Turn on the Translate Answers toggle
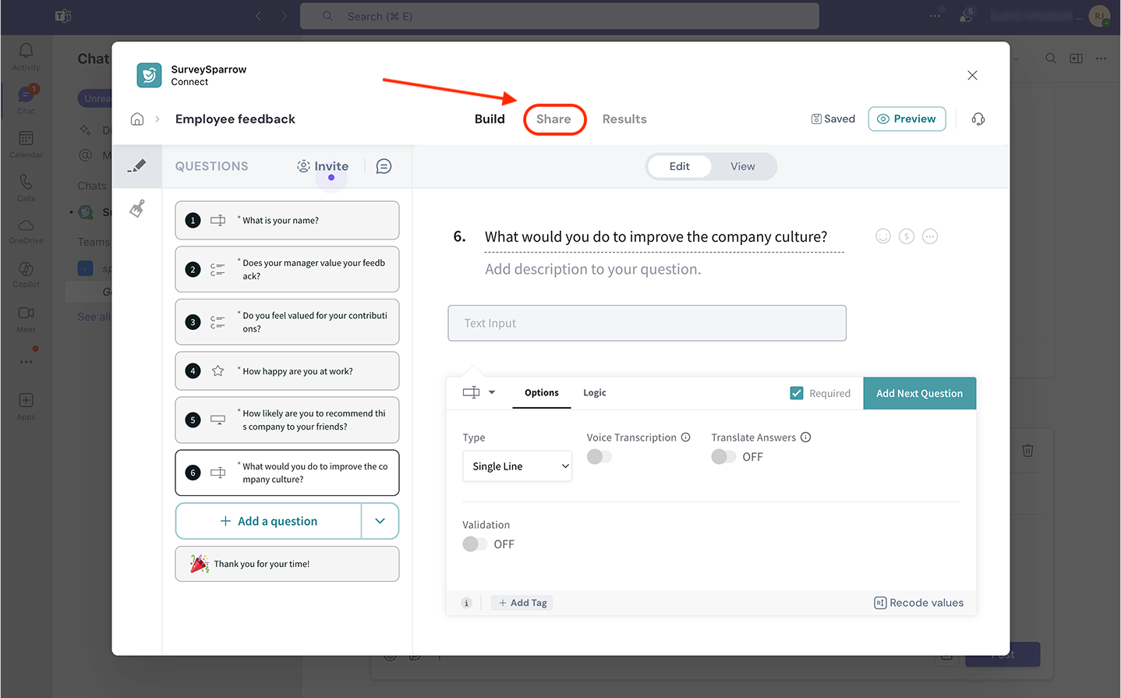Screen dimensions: 1121x698 click(x=723, y=457)
